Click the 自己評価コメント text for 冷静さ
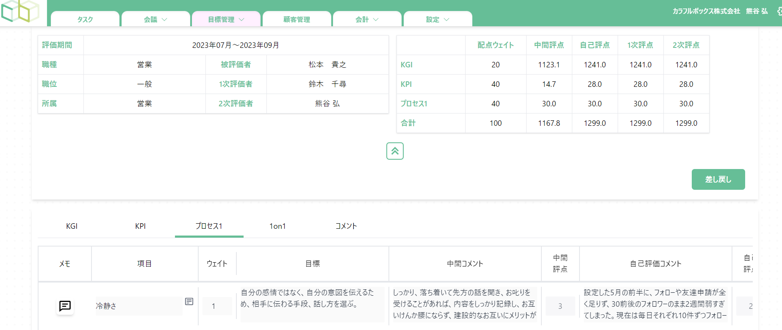Viewport: 782px width, 330px height. point(655,304)
